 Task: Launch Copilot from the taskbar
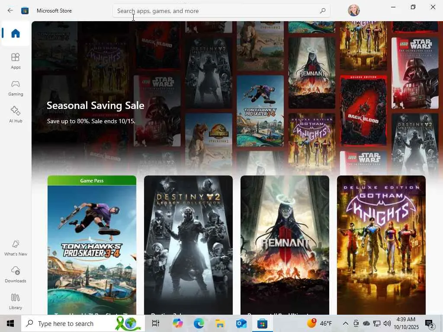coord(178,323)
